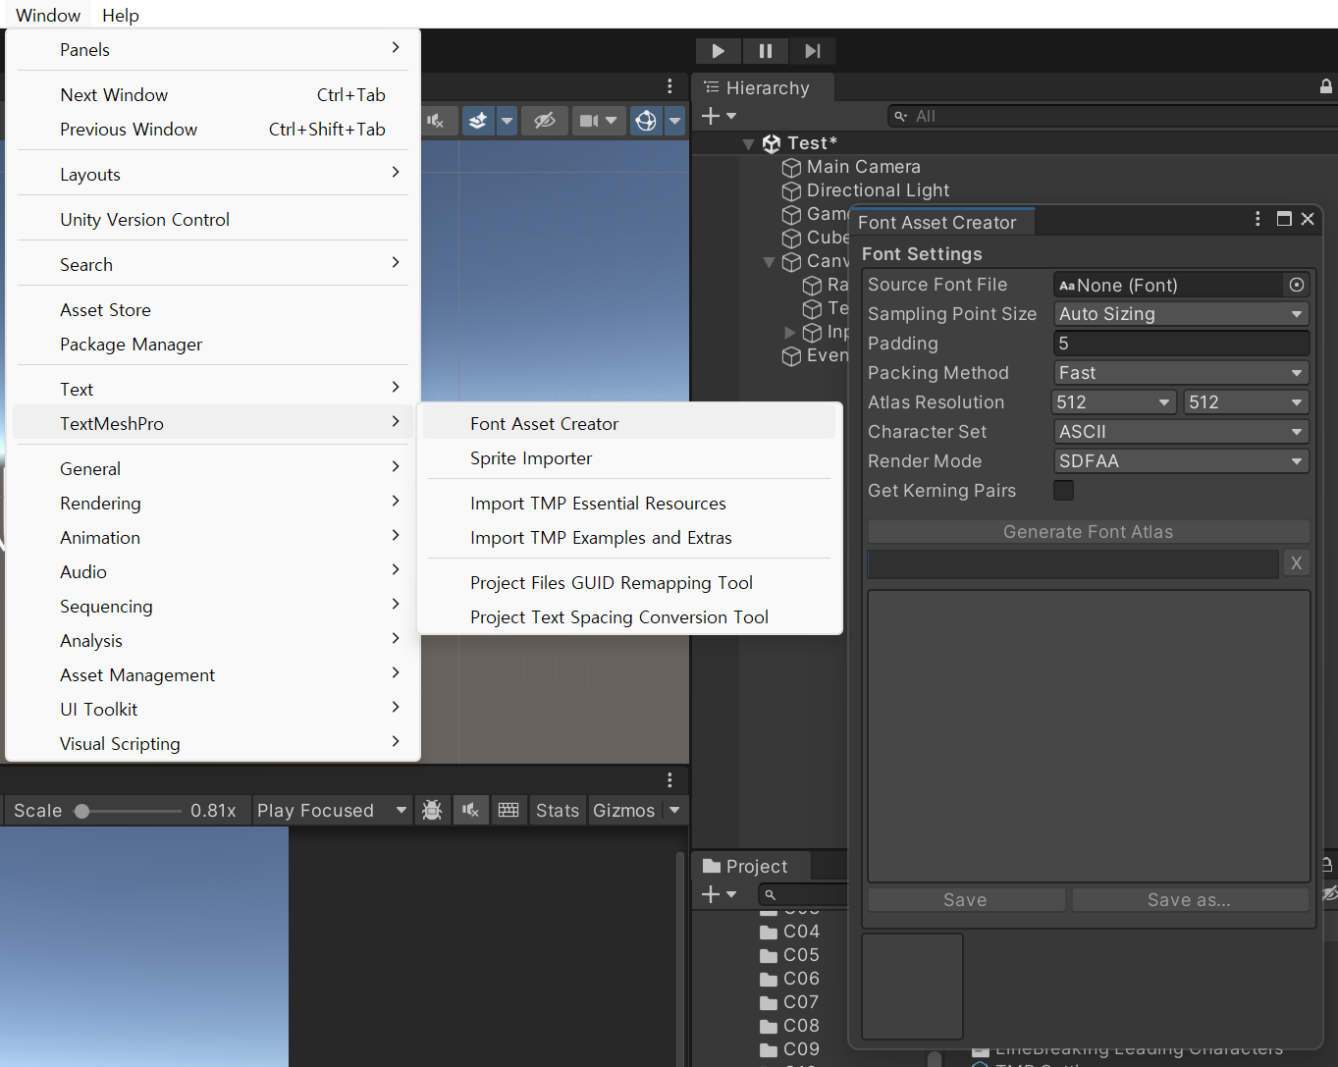This screenshot has width=1338, height=1067.
Task: Select Font Asset Creator menu item
Action: coord(630,424)
